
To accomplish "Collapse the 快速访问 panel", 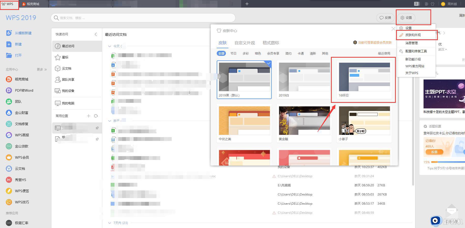I will pos(96,34).
